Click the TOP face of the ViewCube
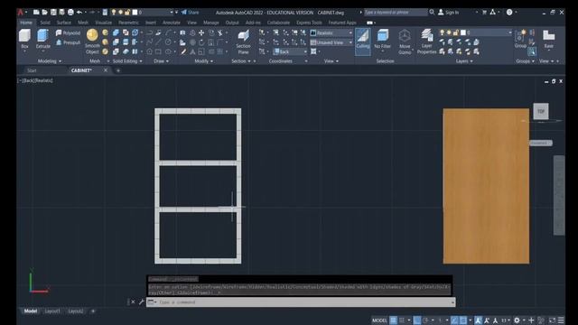Image resolution: width=578 pixels, height=325 pixels. pyautogui.click(x=541, y=111)
